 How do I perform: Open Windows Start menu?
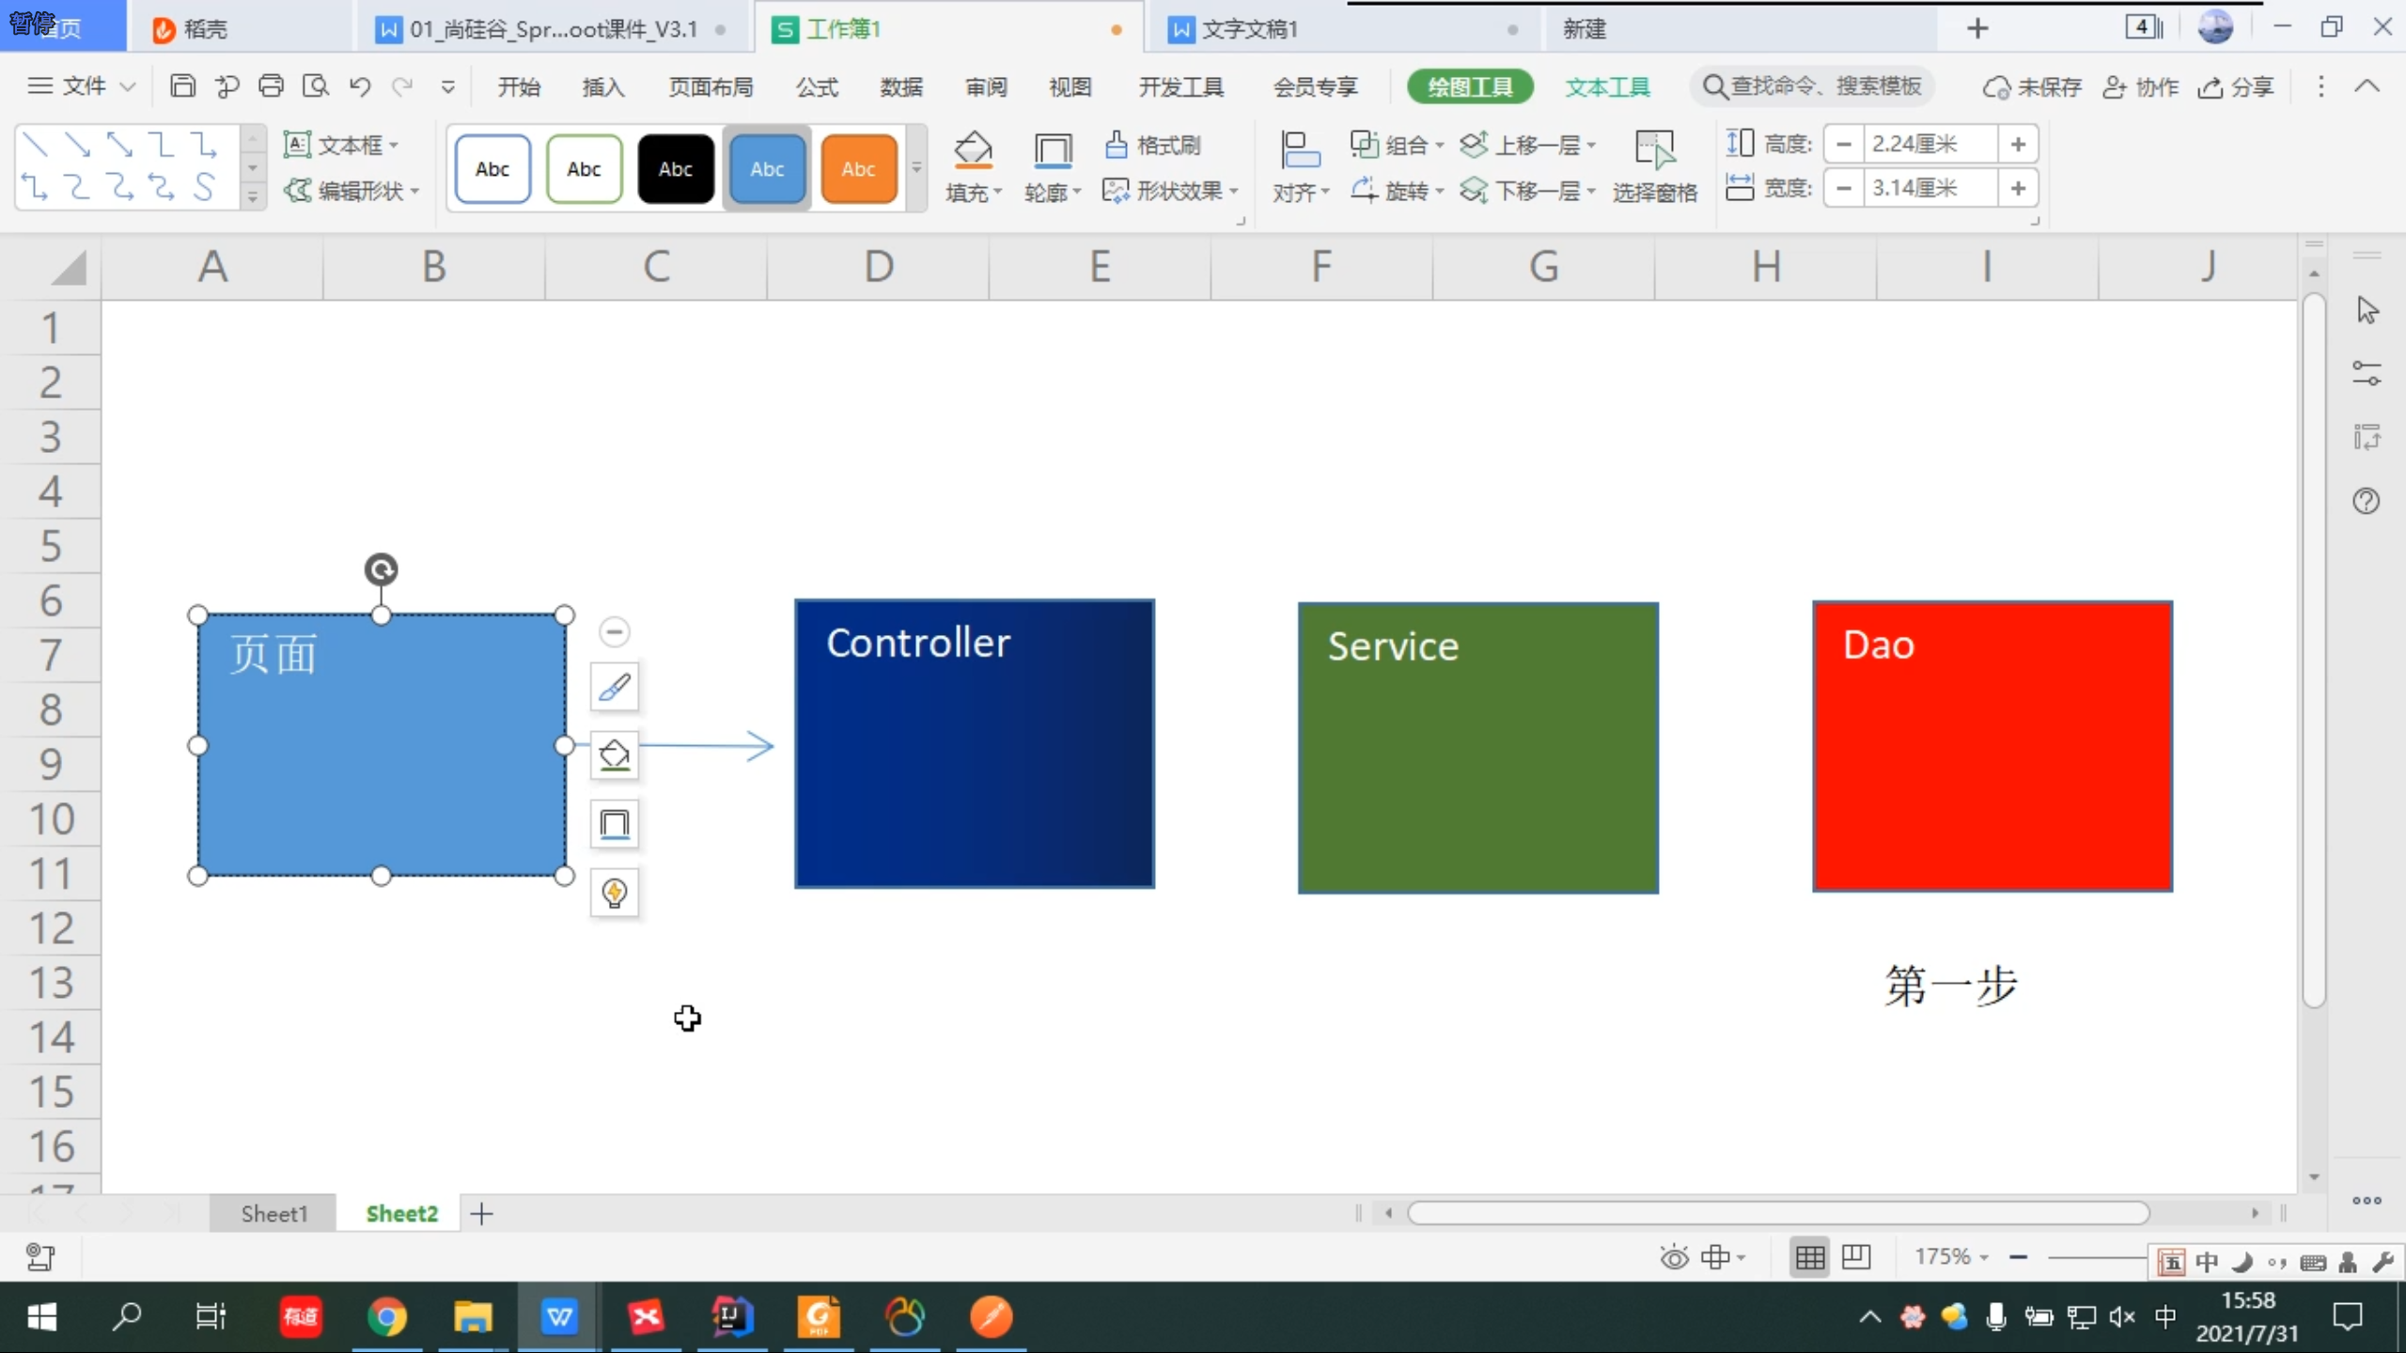(x=41, y=1317)
